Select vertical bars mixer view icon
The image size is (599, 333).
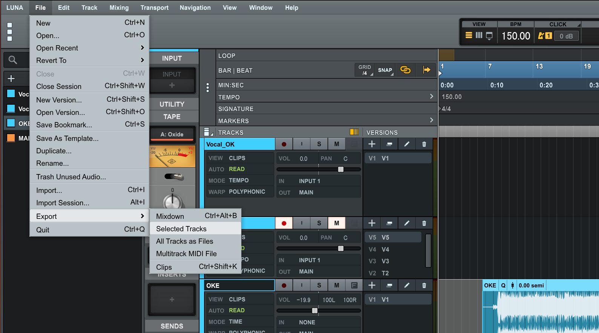click(x=479, y=35)
